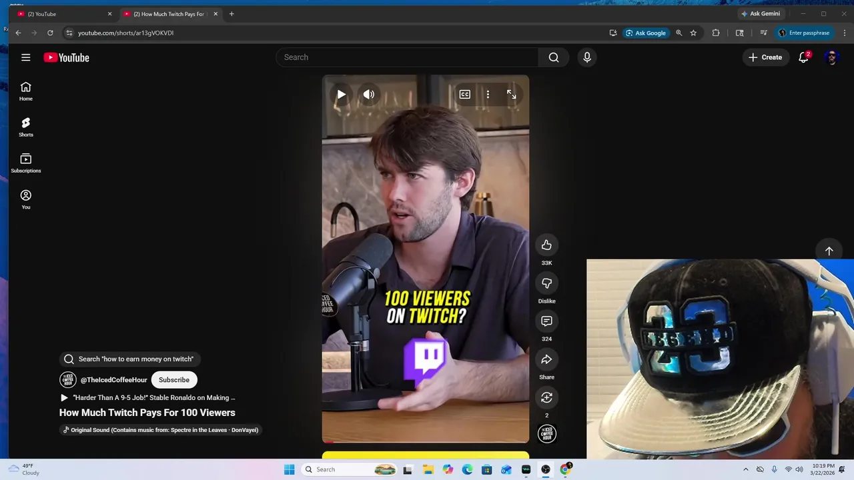The height and width of the screenshot is (480, 854).
Task: View site information icon in address bar
Action: pyautogui.click(x=69, y=33)
